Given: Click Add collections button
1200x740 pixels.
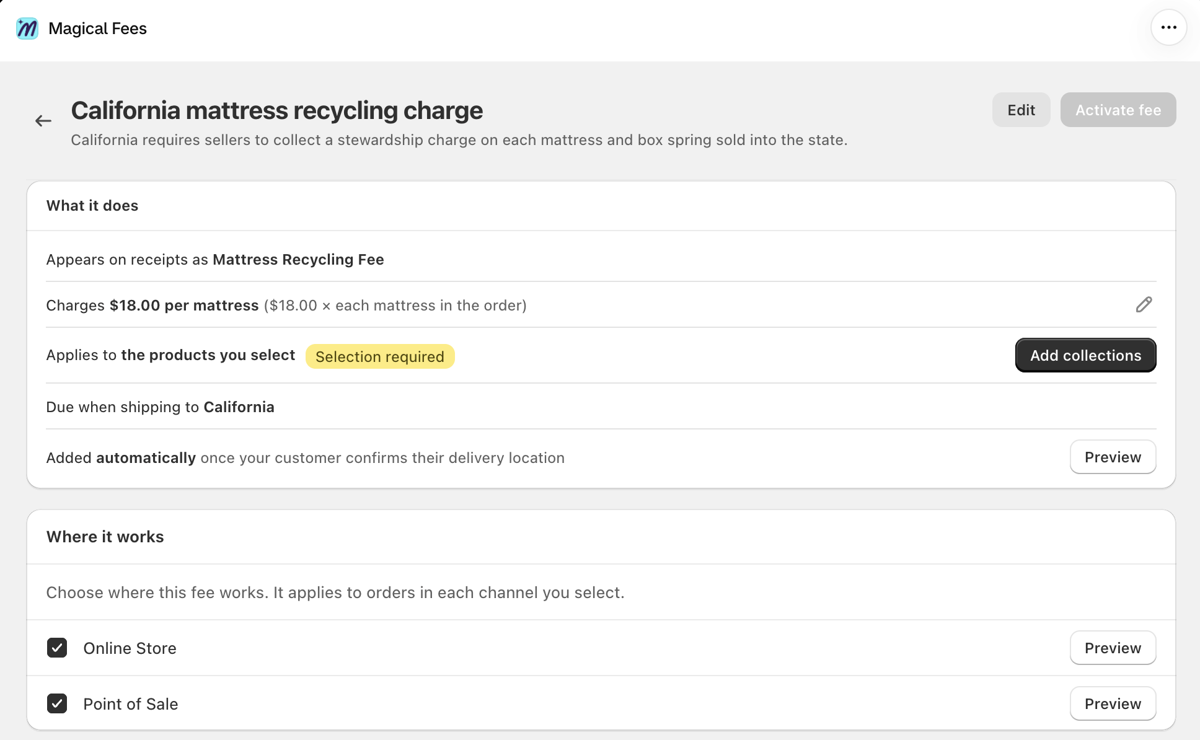Looking at the screenshot, I should click(1085, 355).
